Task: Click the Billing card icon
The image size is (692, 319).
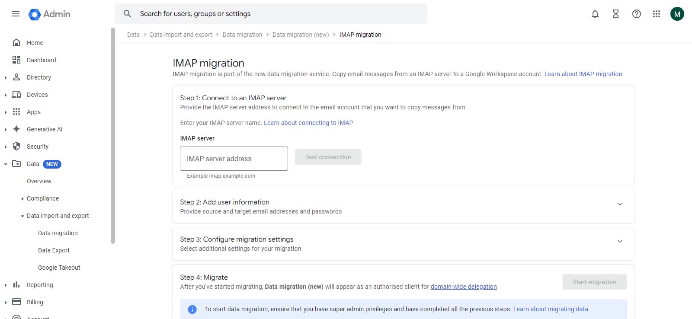Action: [16, 302]
